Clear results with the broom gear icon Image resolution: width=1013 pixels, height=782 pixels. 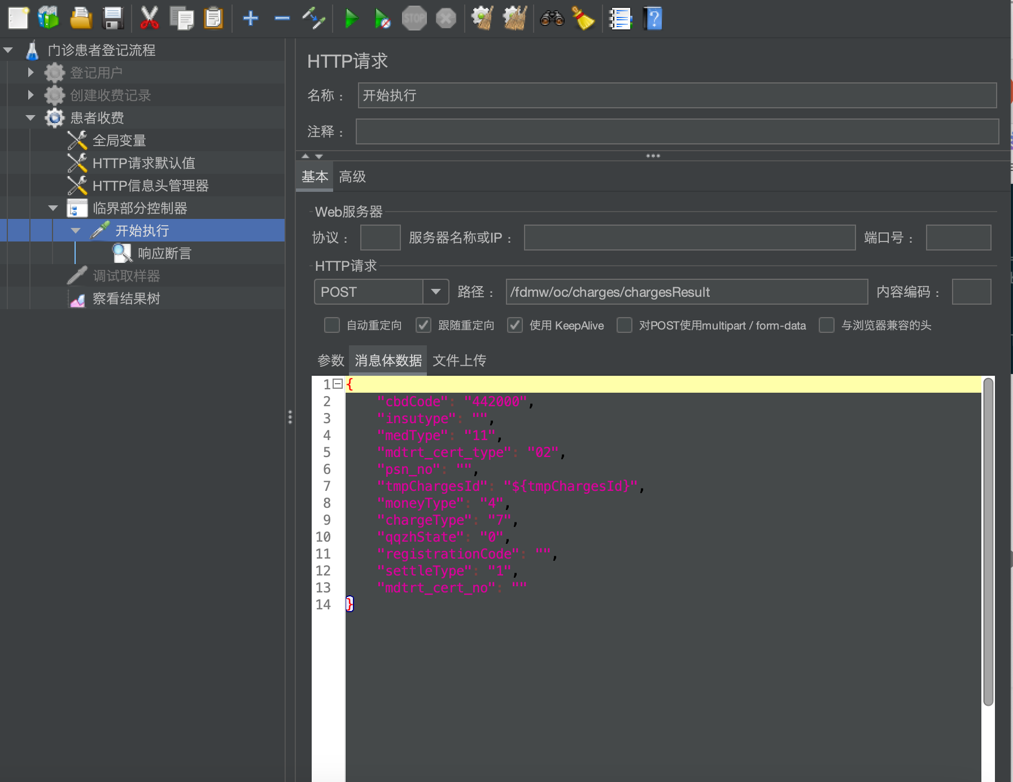tap(482, 18)
